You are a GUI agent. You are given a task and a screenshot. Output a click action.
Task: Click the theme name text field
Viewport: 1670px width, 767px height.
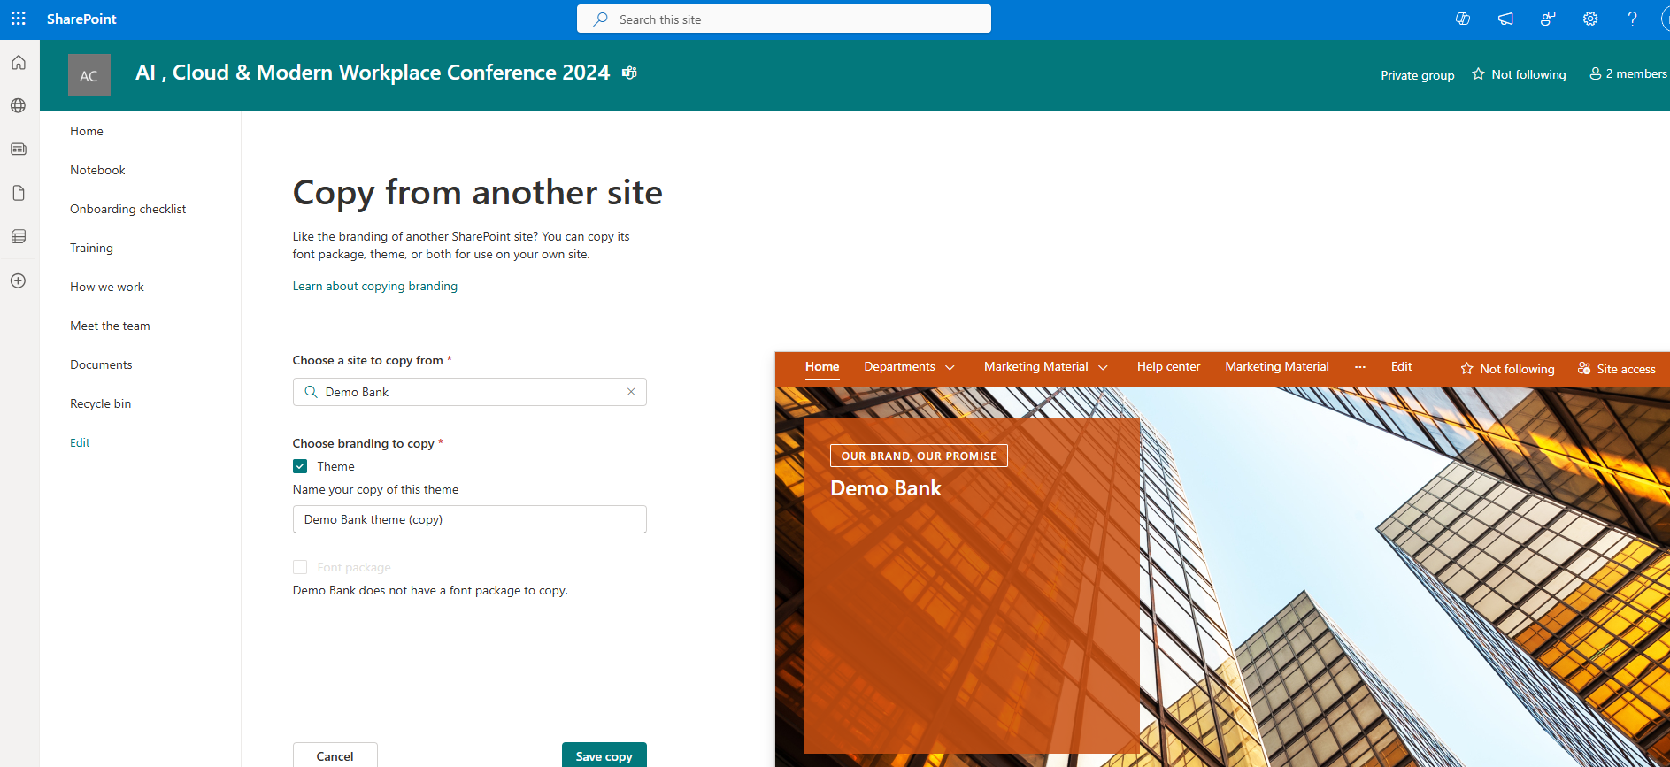[x=469, y=519]
